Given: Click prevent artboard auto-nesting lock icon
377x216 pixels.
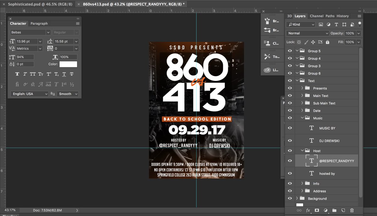Looking at the screenshot, I should [x=320, y=42].
